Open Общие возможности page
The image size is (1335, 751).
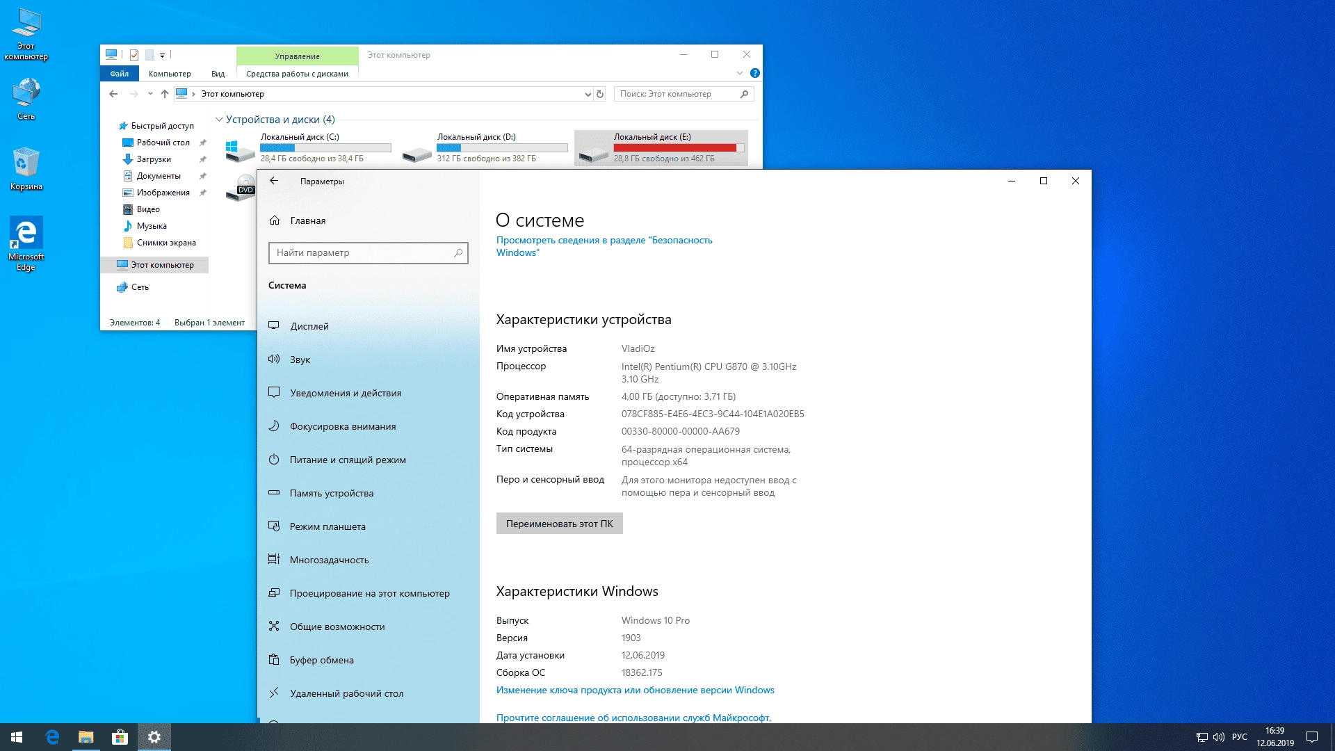tap(369, 627)
